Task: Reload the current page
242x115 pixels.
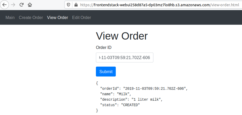Action: 22,5
